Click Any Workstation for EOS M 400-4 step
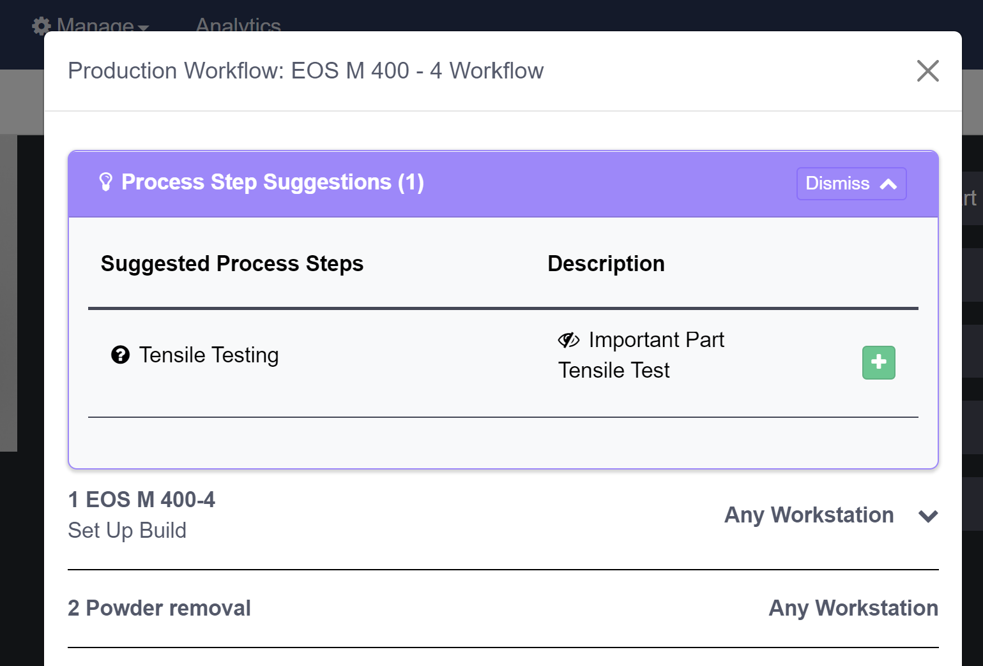The image size is (983, 666). (x=809, y=515)
